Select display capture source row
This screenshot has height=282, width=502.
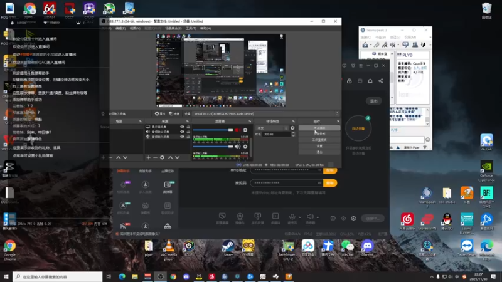click(x=167, y=127)
